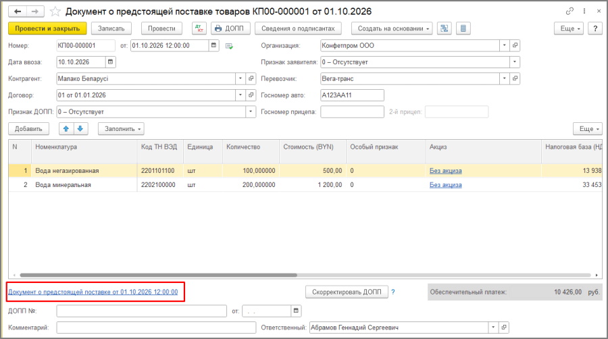Expand the Ответственный dropdown list
This screenshot has height=339, width=608.
(x=493, y=328)
